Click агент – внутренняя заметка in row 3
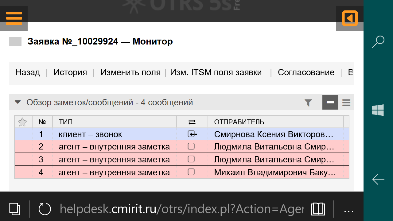Viewport: 393px width, 221px height. [114, 160]
